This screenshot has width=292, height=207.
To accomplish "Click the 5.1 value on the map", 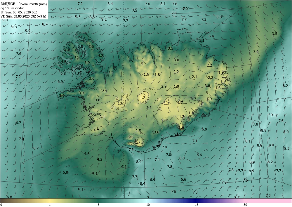I will 202,40.
